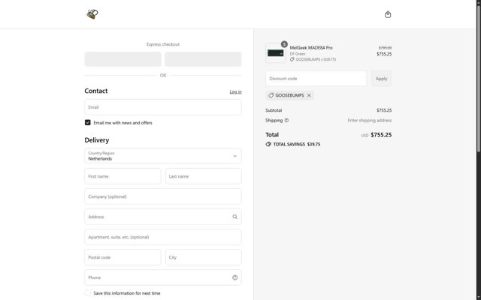Viewport: 481px width, 300px height.
Task: Click the second express checkout button
Action: pyautogui.click(x=203, y=59)
